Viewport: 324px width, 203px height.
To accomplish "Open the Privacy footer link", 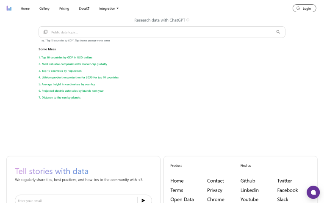I will click(x=215, y=190).
